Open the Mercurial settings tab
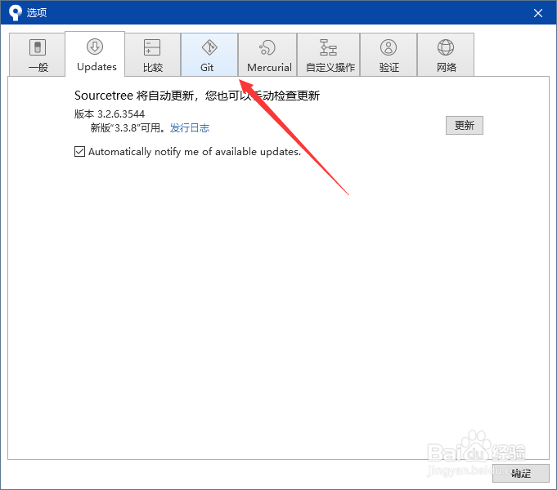The width and height of the screenshot is (557, 490). 267,55
